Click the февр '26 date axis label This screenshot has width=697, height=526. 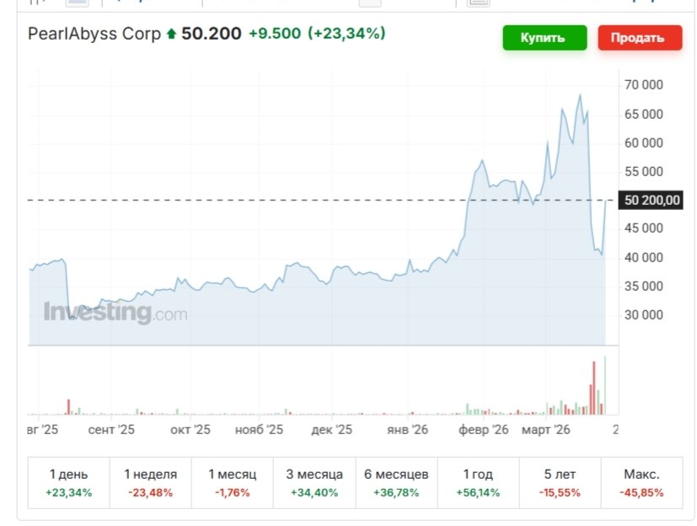pos(483,430)
